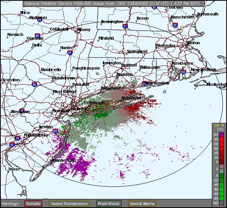Click the radar image title banner text
The height and width of the screenshot is (208, 227).
pos(112,3)
